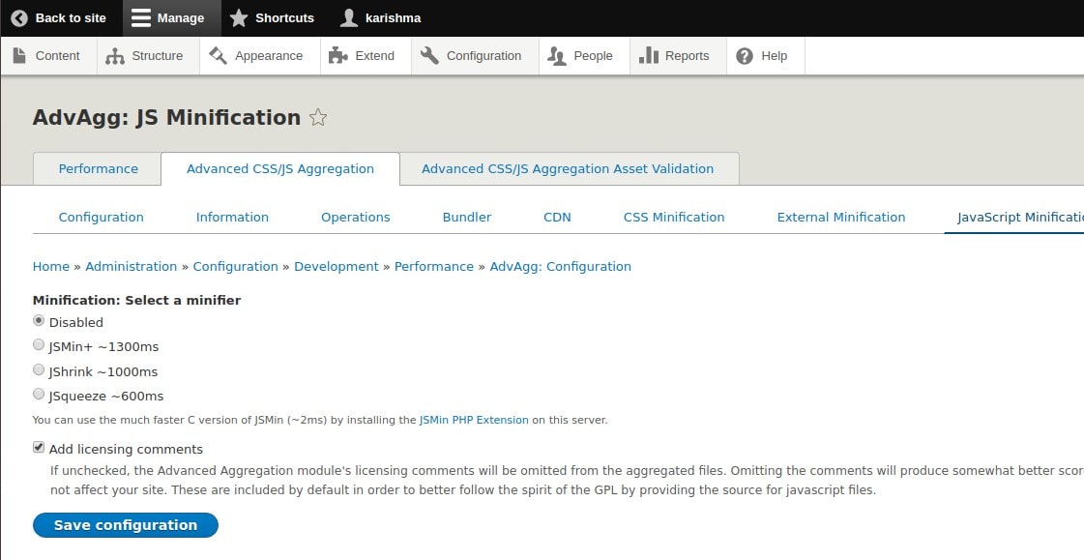Choose JSqueeze ~600ms minifier

39,395
